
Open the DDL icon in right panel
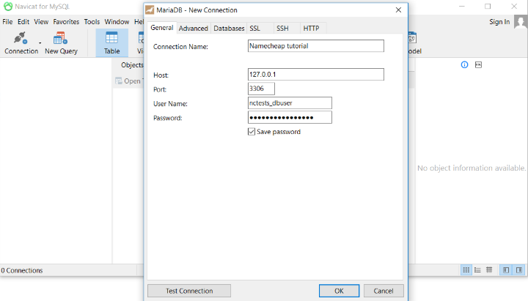(478, 64)
